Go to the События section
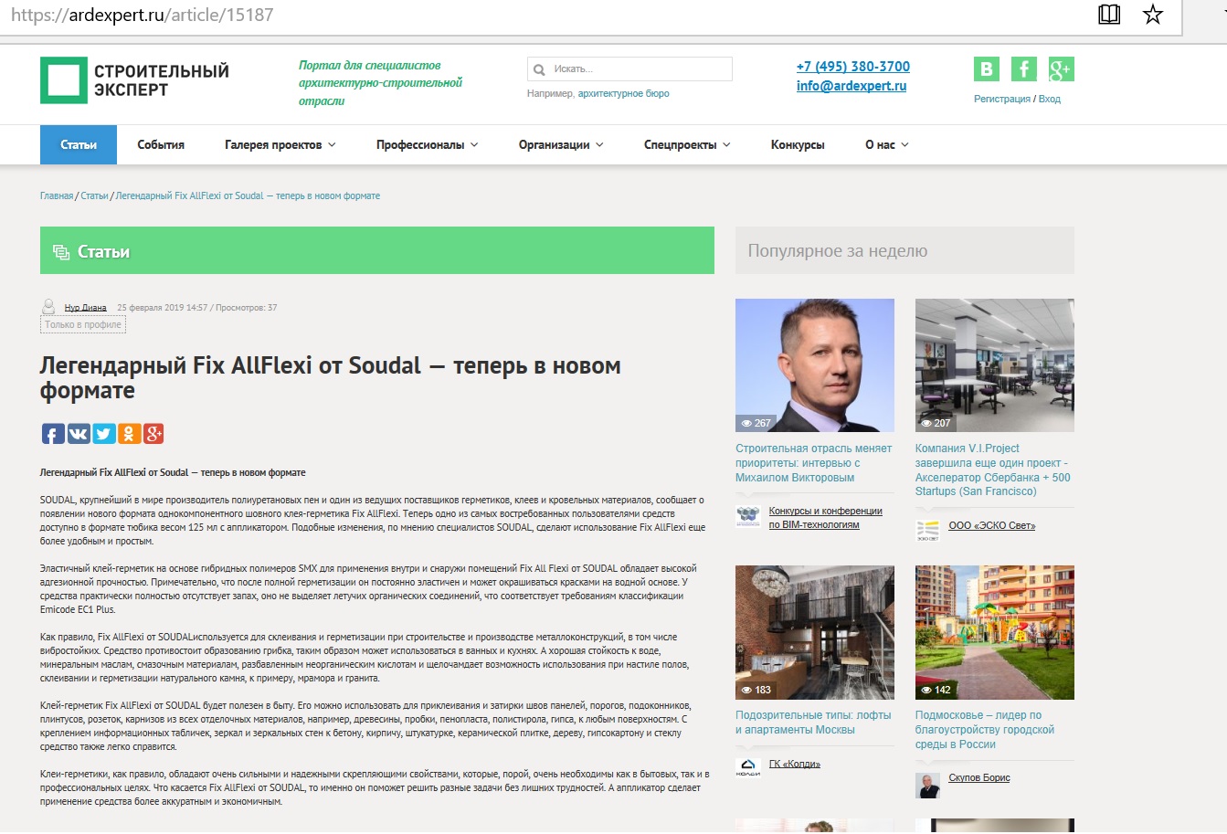Screen dimensions: 1227x834 161,145
